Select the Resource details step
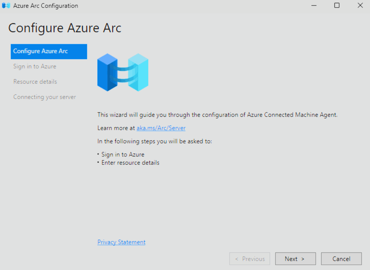This screenshot has width=370, height=270. point(35,82)
